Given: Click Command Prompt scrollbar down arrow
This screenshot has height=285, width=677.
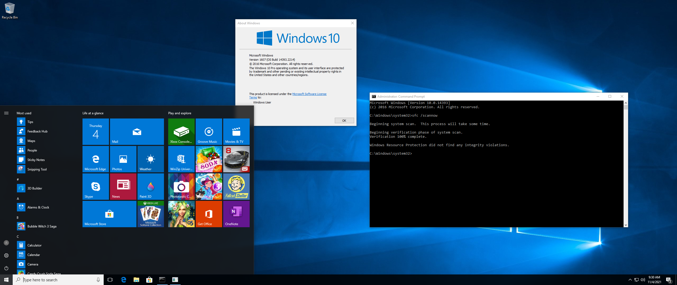Looking at the screenshot, I should coord(626,225).
